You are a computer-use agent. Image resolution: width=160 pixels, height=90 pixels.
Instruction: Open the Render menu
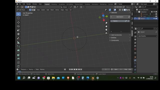[29, 4]
